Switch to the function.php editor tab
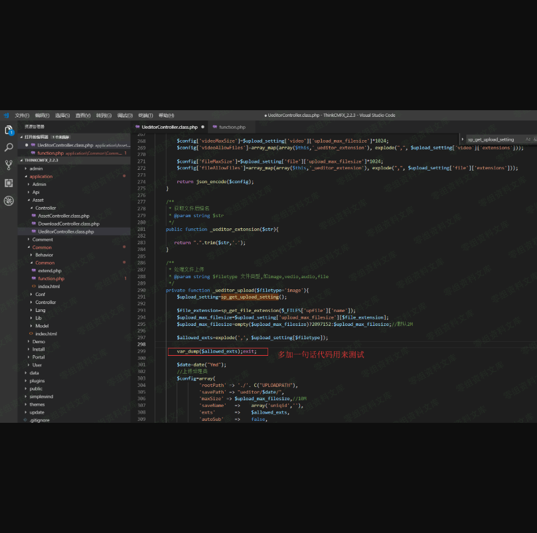537x533 pixels. coord(232,127)
